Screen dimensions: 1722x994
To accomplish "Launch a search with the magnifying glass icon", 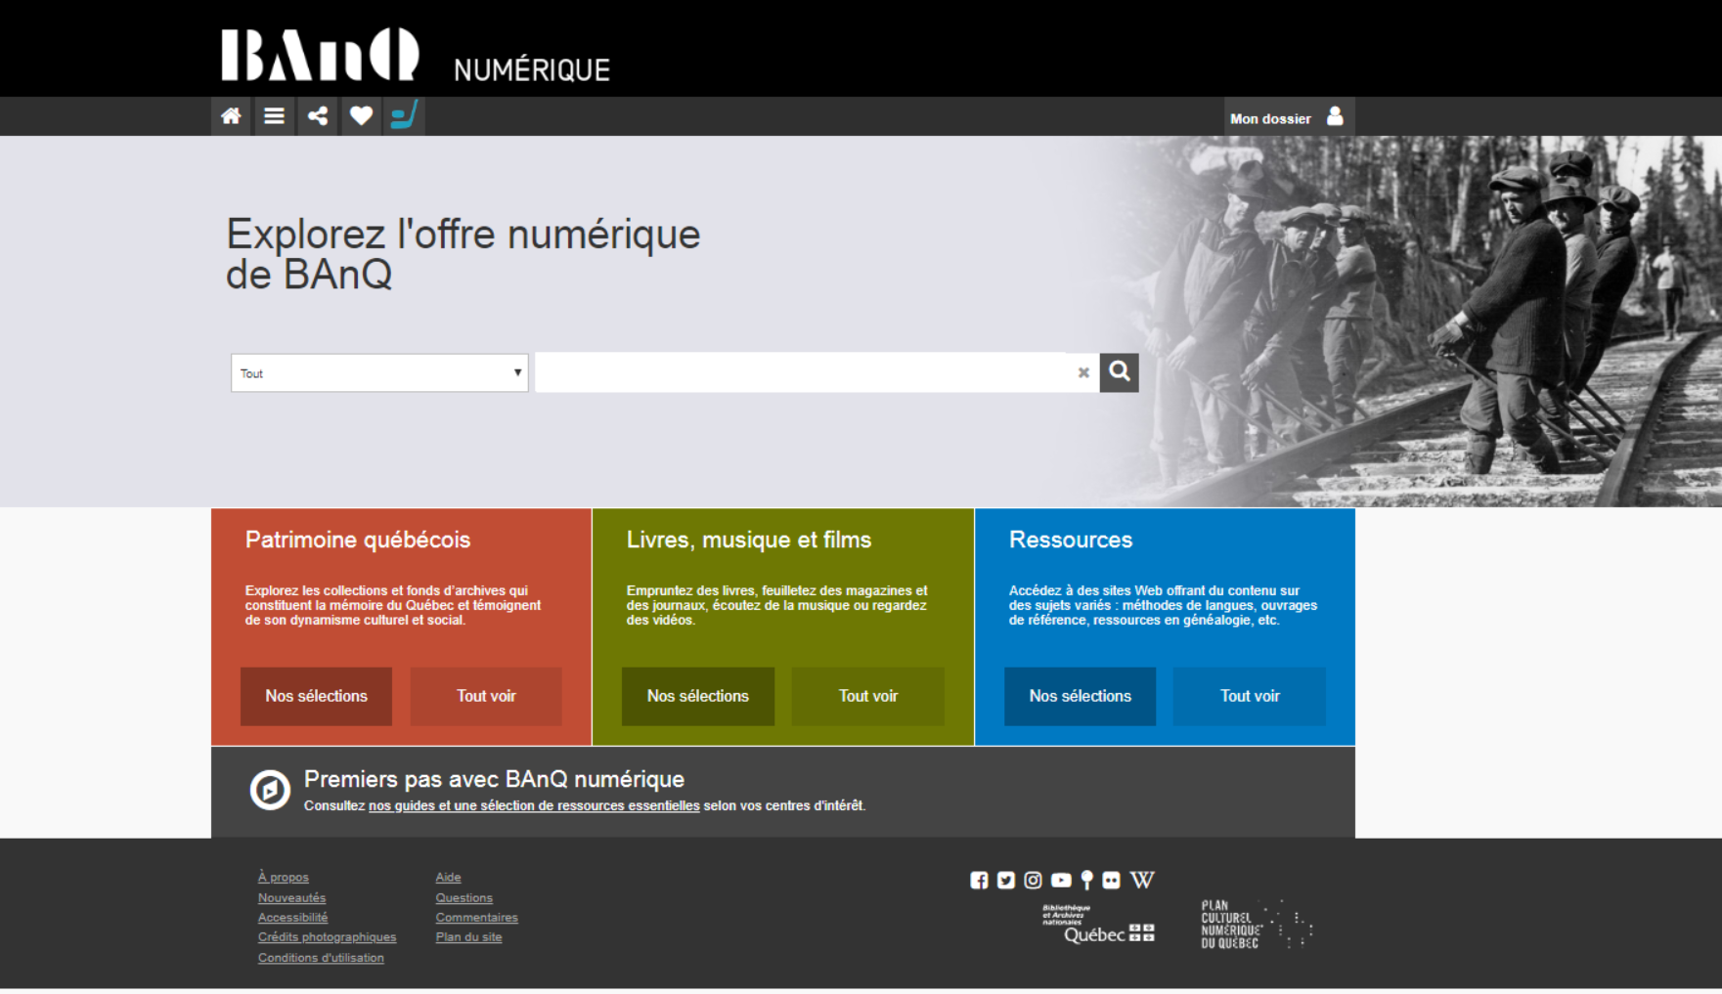I will click(x=1119, y=371).
